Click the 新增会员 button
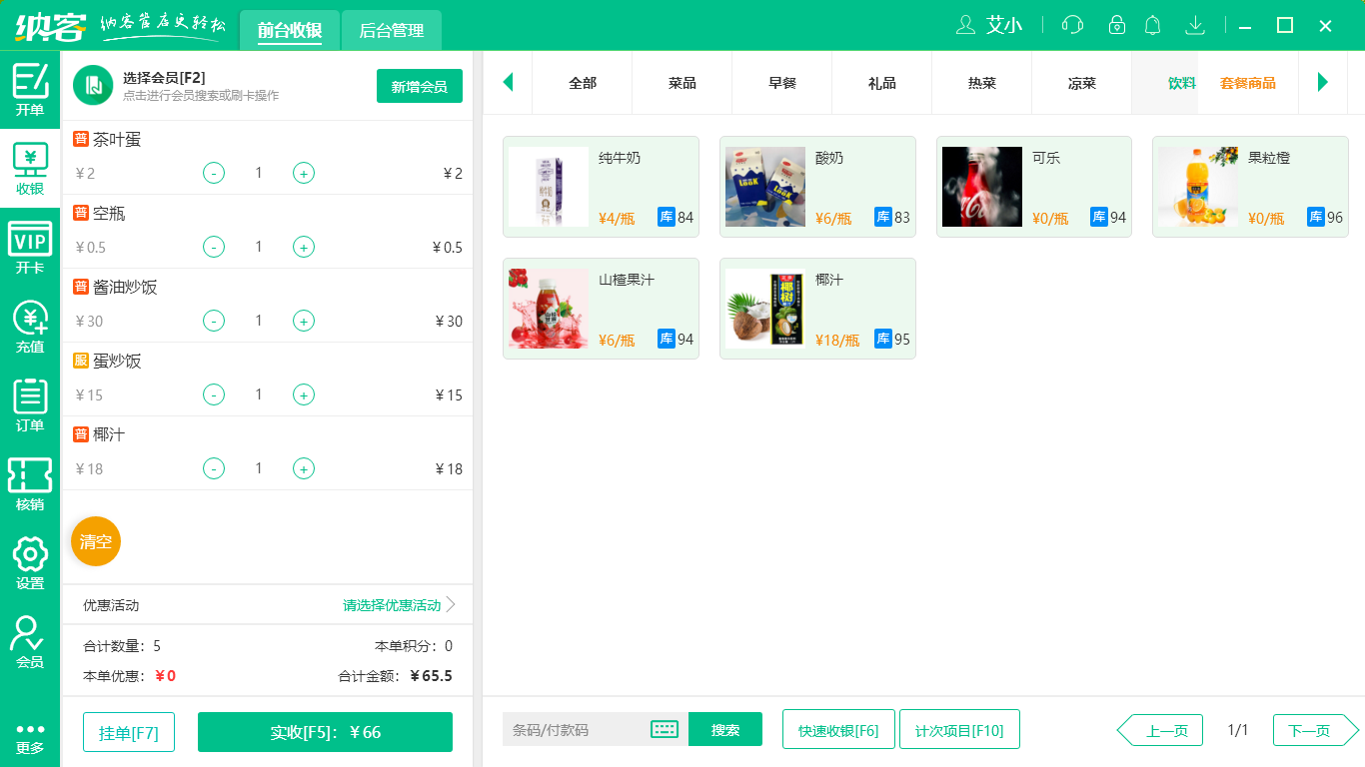This screenshot has width=1365, height=767. 419,87
